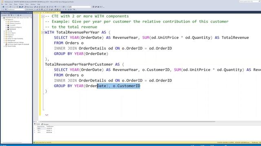
Task: Expand the Server Objects folder
Action: (x=4, y=33)
